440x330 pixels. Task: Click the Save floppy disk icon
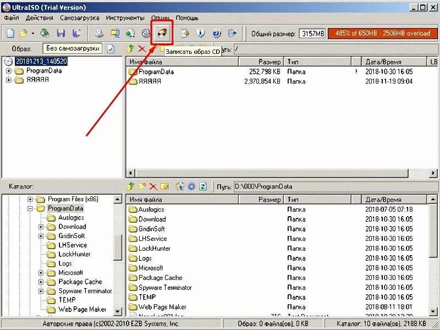point(61,33)
